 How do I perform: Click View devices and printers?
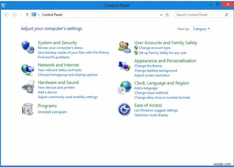[x=56, y=87]
